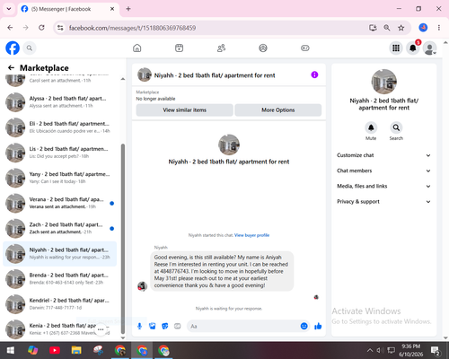Open Eli's apartment conversation
449x359 pixels.
[x=60, y=127]
